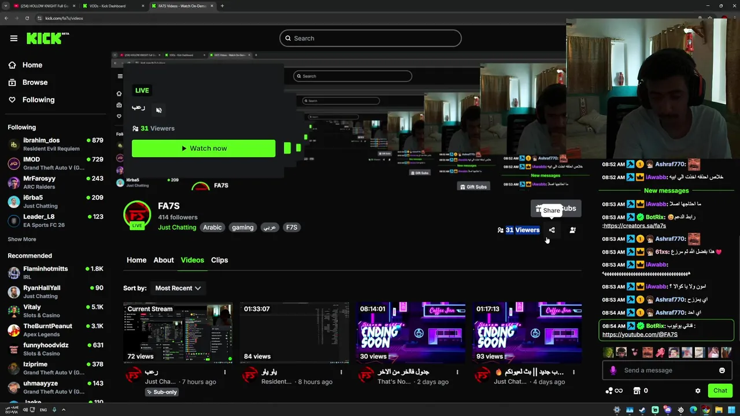
Task: Switch to the About tab
Action: [x=164, y=260]
